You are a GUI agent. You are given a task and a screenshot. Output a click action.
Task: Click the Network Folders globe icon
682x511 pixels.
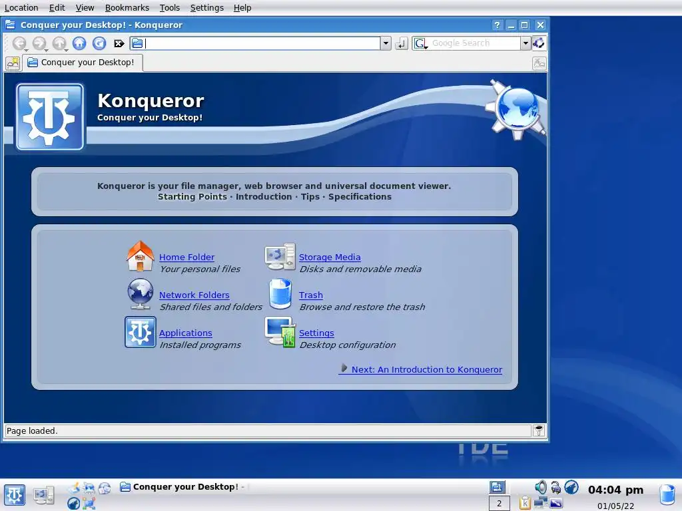[140, 294]
